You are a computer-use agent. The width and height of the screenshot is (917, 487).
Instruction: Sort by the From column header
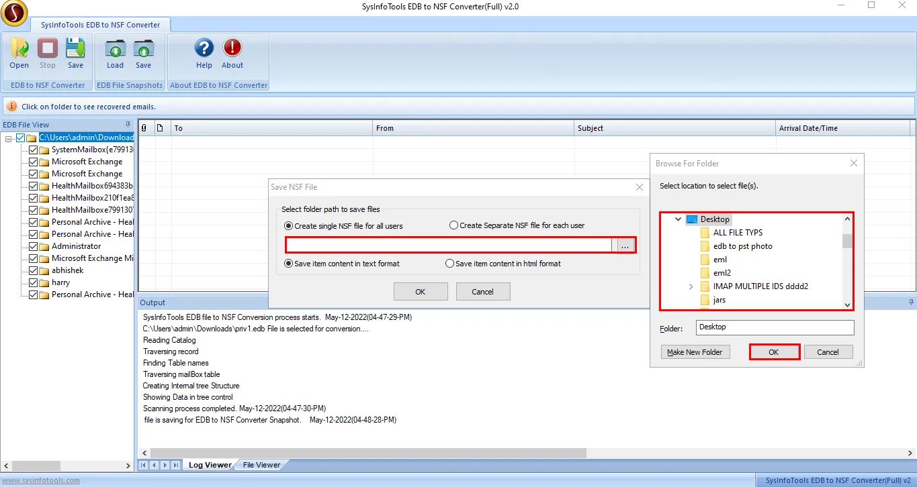tap(473, 128)
